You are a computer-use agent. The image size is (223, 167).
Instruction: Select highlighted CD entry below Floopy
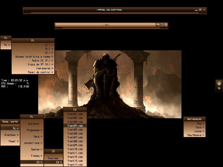[32, 162]
